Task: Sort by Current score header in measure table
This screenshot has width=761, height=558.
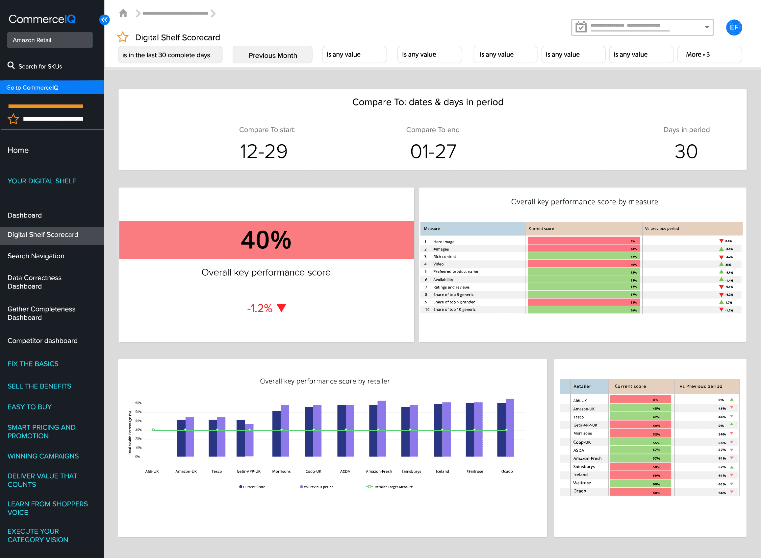Action: tap(584, 229)
